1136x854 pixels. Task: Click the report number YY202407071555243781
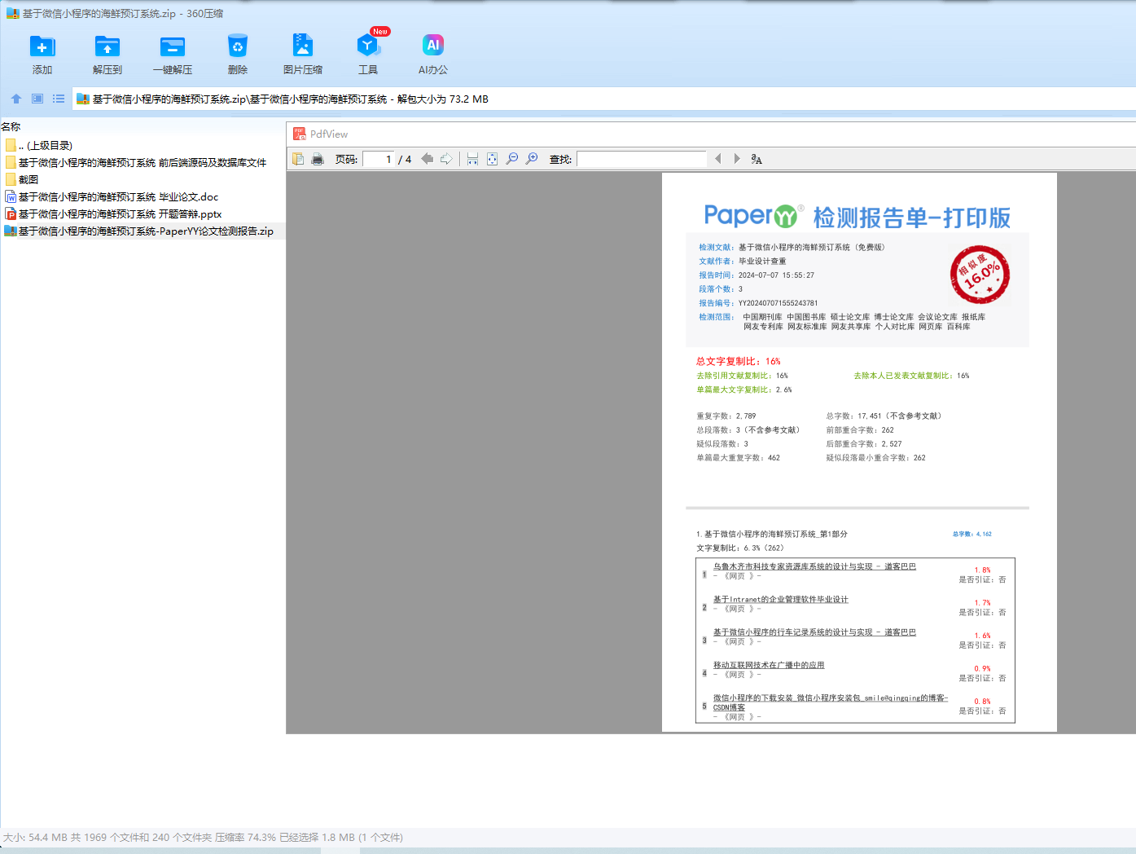tap(778, 303)
